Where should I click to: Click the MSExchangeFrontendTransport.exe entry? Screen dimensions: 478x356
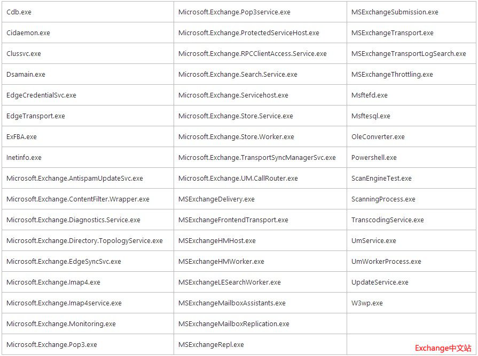[x=234, y=220]
